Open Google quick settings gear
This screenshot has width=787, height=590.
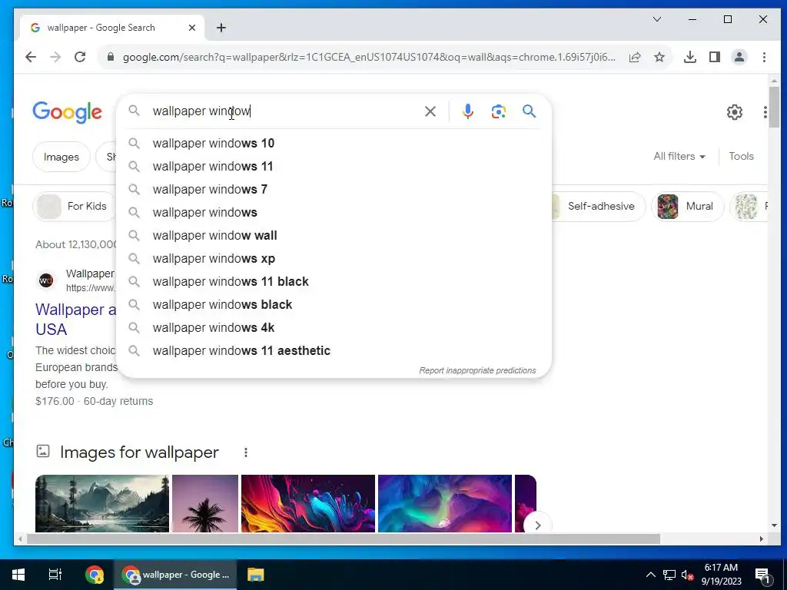pos(734,112)
